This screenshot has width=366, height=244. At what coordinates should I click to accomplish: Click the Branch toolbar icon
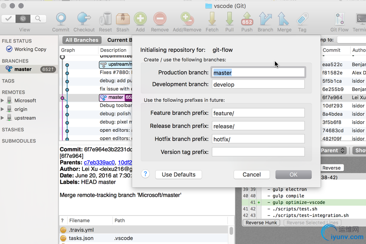(265, 19)
